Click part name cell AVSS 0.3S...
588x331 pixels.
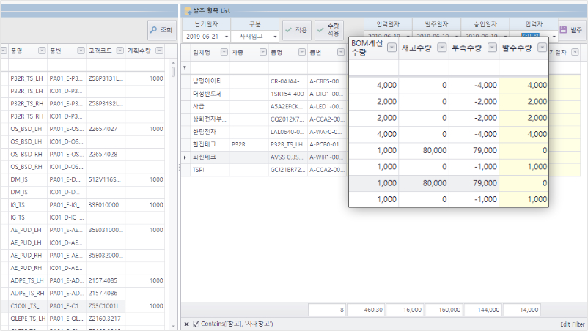(x=287, y=157)
